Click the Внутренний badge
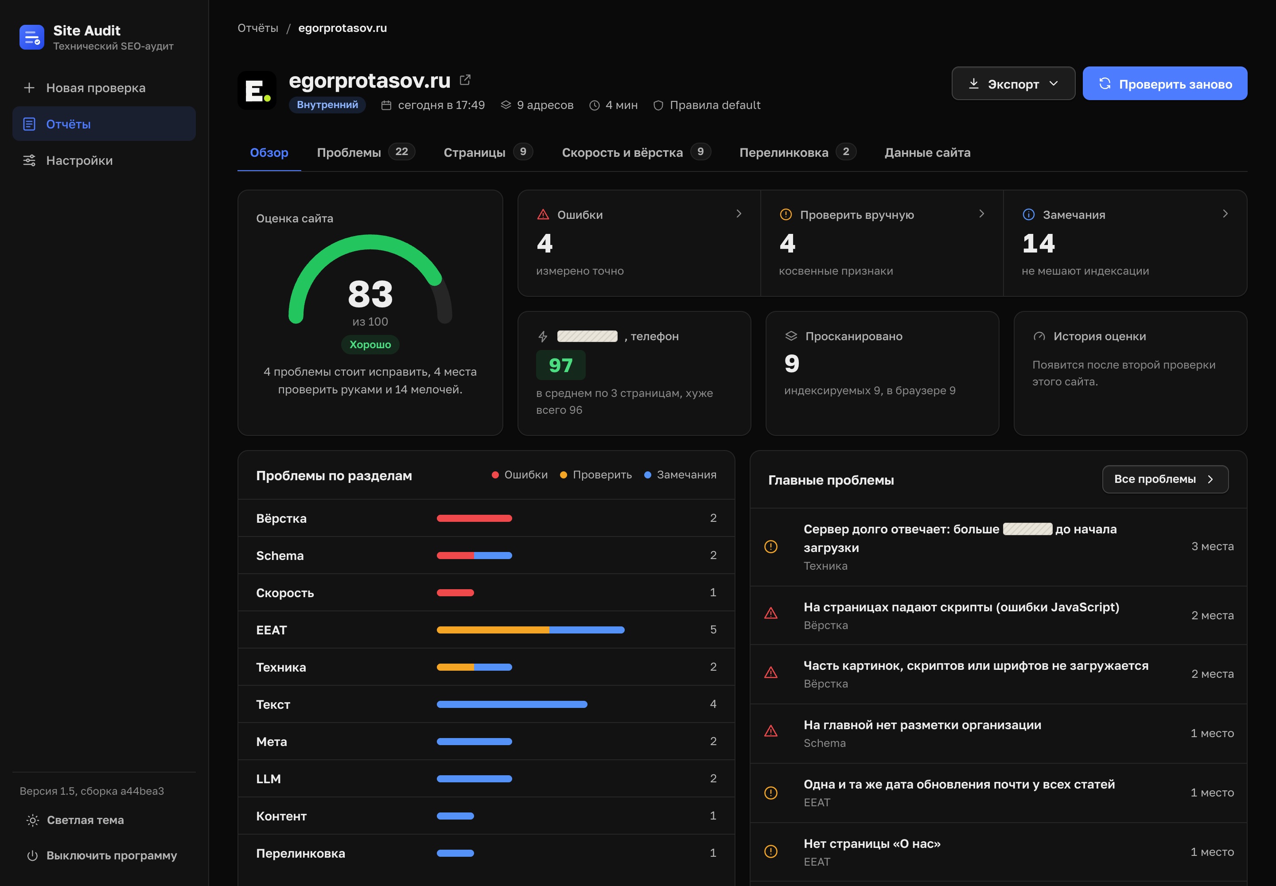Viewport: 1276px width, 886px height. [327, 105]
